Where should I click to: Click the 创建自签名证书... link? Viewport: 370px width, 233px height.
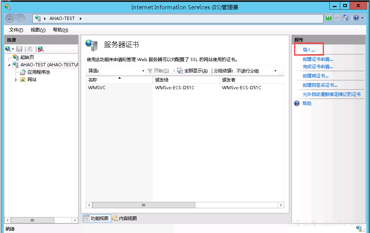(x=320, y=85)
